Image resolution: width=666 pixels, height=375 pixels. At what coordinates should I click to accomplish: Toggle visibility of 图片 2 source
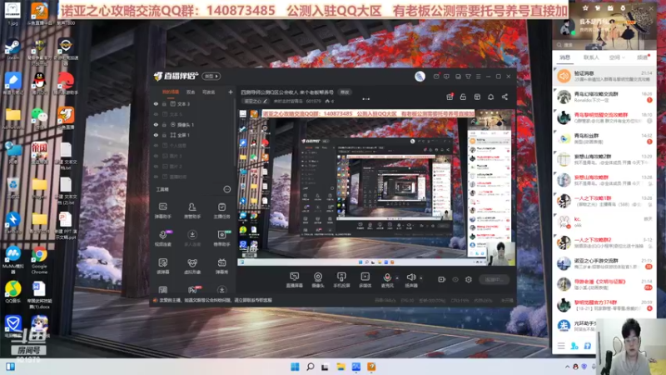coord(156,167)
